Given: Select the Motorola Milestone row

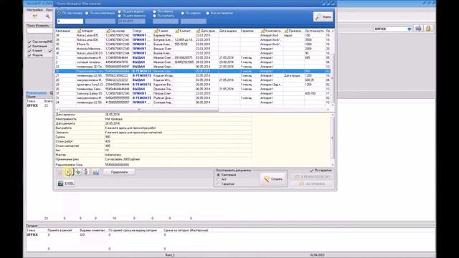Looking at the screenshot, I should pos(193,49).
